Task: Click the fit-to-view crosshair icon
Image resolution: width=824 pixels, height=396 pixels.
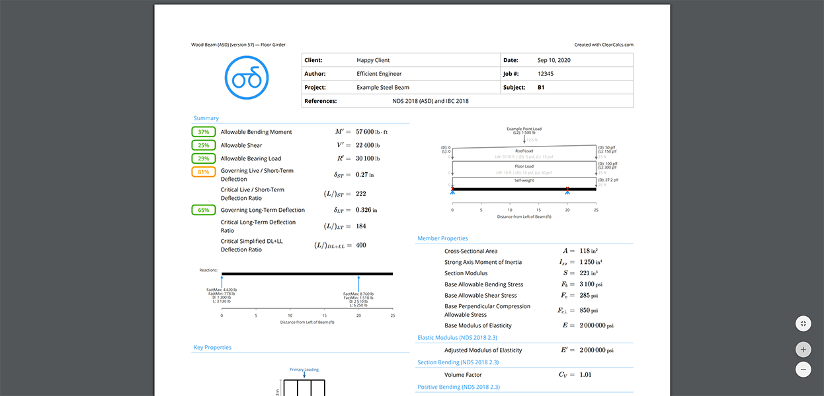Action: pos(803,323)
